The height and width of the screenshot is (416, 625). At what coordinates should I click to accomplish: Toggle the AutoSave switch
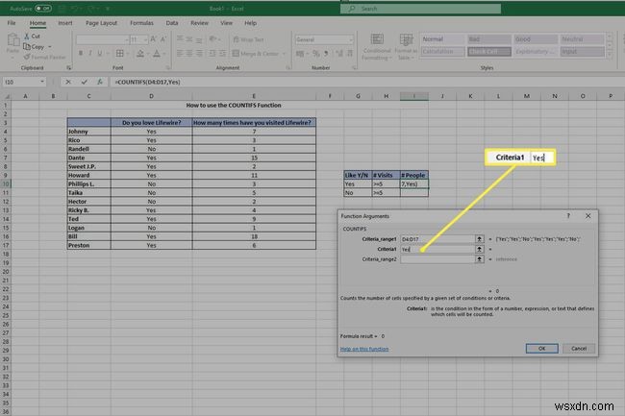click(43, 8)
